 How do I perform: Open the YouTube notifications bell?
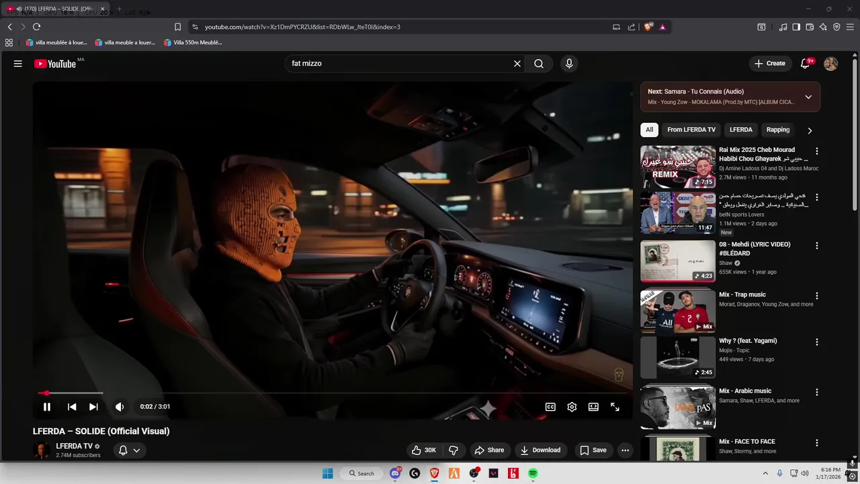coord(805,64)
